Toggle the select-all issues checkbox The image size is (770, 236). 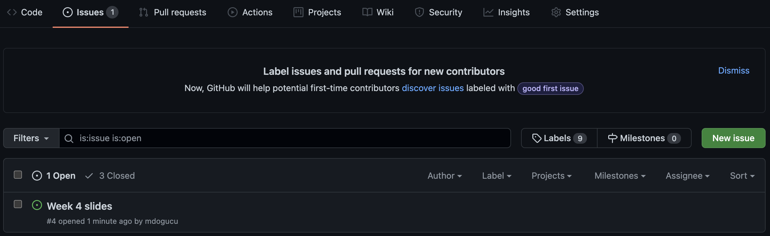point(18,175)
